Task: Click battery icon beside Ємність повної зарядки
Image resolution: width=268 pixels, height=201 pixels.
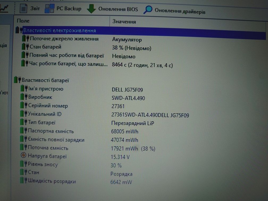Action: 24,139
